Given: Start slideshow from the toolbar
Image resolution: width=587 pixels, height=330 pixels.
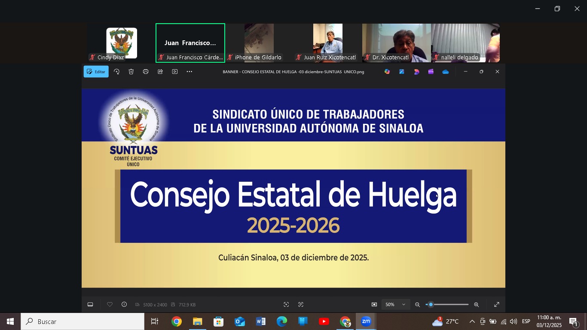Looking at the screenshot, I should 175,72.
